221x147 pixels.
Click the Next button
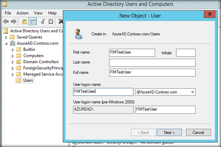tap(169, 132)
